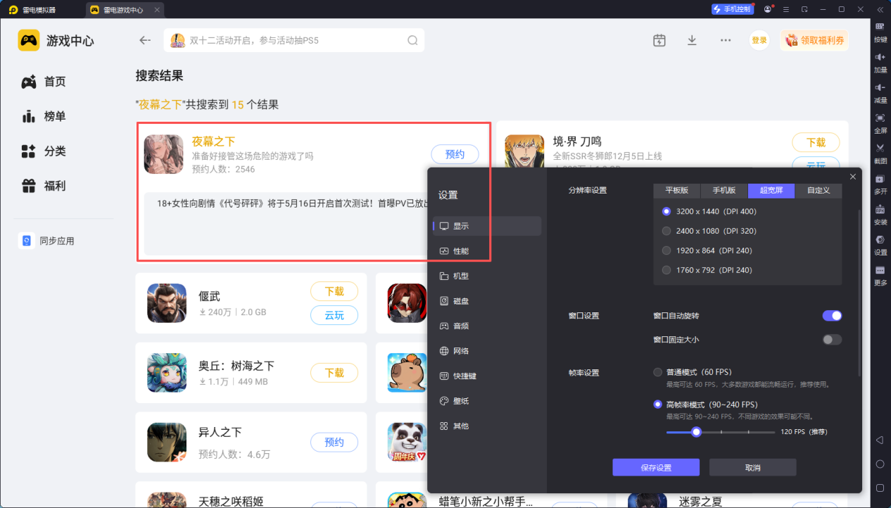Select 其他 settings section

pos(487,426)
